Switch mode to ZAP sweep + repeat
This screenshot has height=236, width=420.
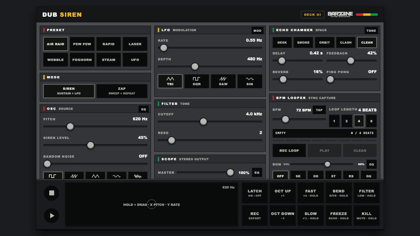[122, 91]
